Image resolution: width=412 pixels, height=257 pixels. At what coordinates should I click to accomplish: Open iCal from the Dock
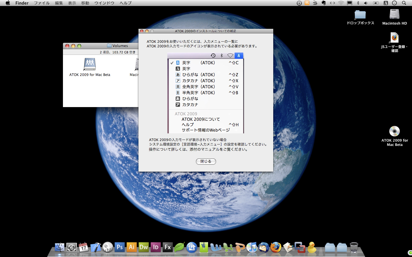point(84,247)
